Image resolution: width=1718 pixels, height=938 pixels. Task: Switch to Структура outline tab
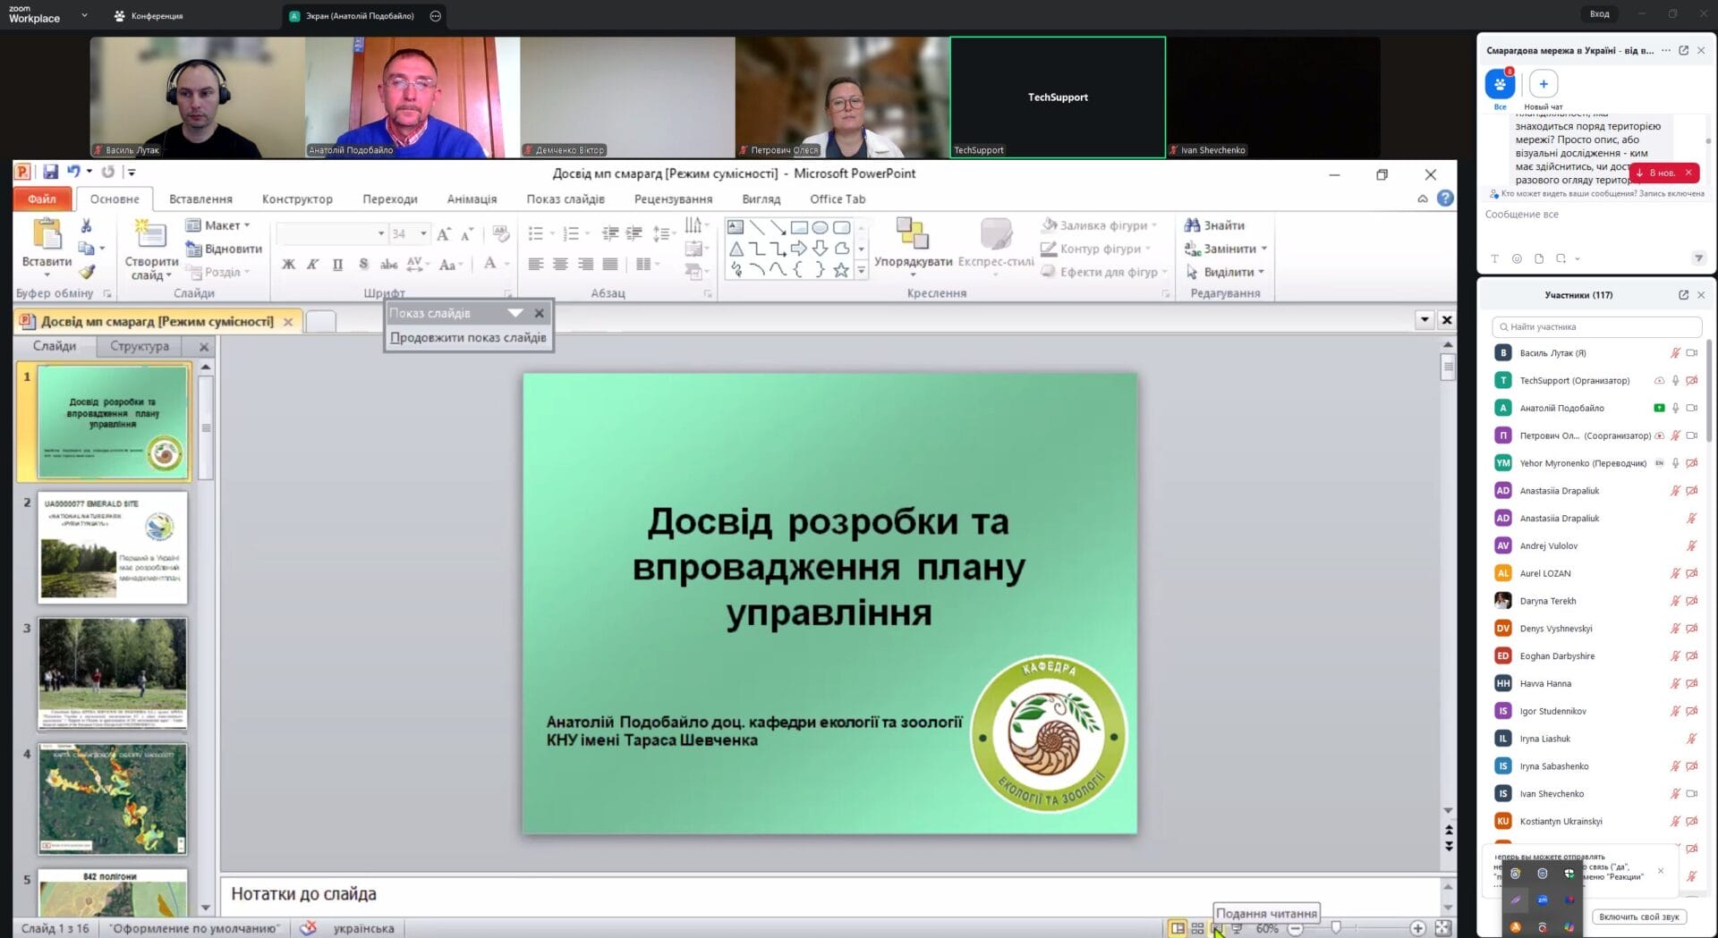click(x=139, y=346)
